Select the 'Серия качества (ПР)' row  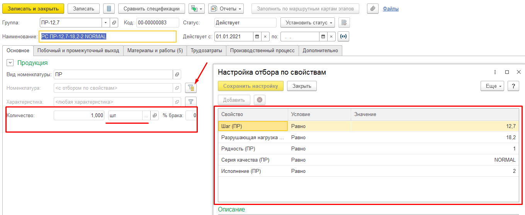point(368,160)
